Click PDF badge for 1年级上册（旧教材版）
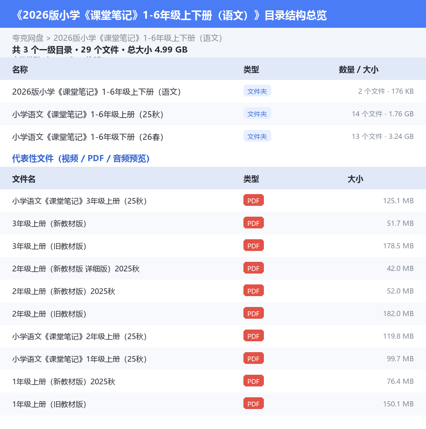This screenshot has width=426, height=429. click(x=253, y=404)
